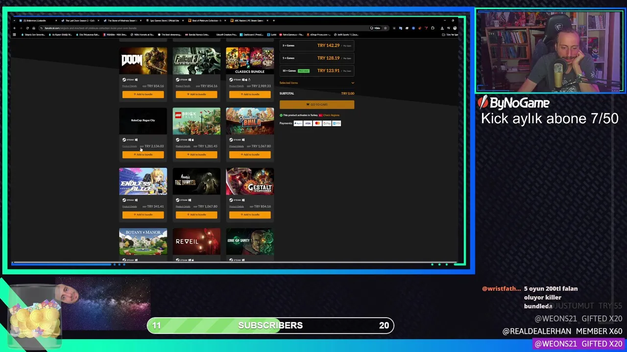Switch to The Last Door Season 2 tab

click(79, 21)
